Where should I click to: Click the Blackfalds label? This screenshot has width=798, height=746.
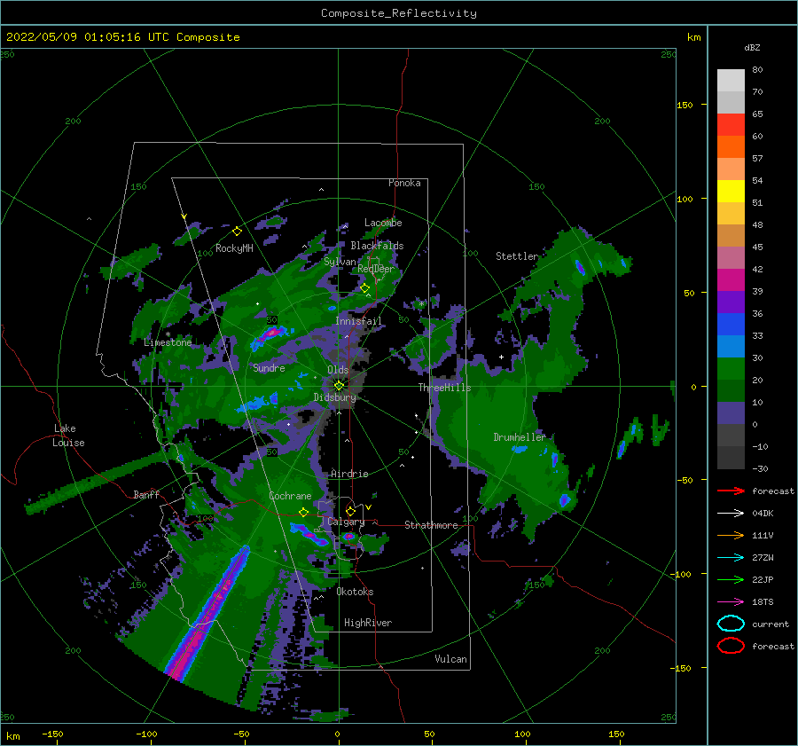pos(377,246)
